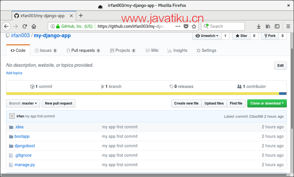Click the browser Search box
The width and height of the screenshot is (294, 177).
[x=223, y=27]
